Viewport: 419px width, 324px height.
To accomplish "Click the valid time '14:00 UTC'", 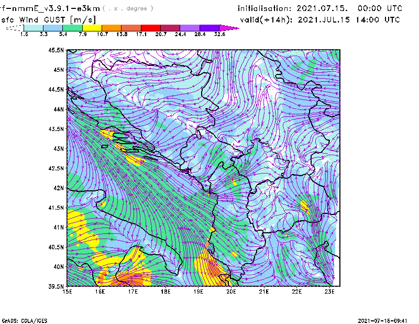I will click(x=378, y=20).
